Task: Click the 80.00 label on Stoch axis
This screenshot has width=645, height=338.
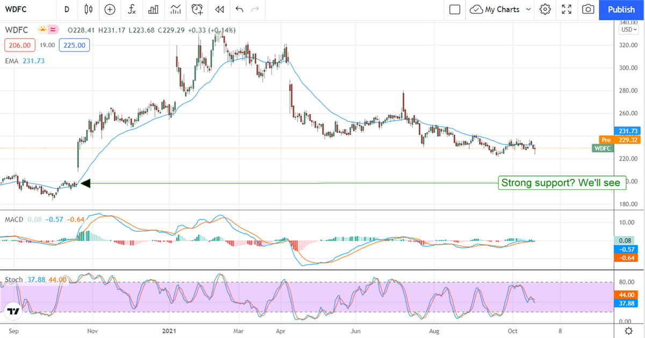Action: tap(626, 282)
